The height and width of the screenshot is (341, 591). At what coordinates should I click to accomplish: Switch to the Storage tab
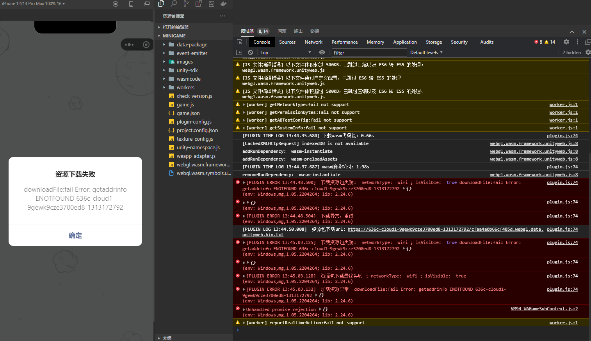pyautogui.click(x=434, y=42)
